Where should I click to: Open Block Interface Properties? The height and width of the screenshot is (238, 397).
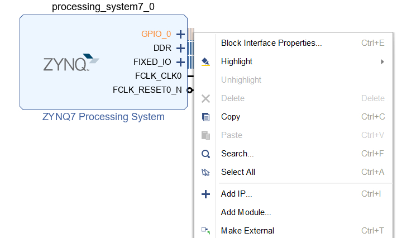click(271, 43)
